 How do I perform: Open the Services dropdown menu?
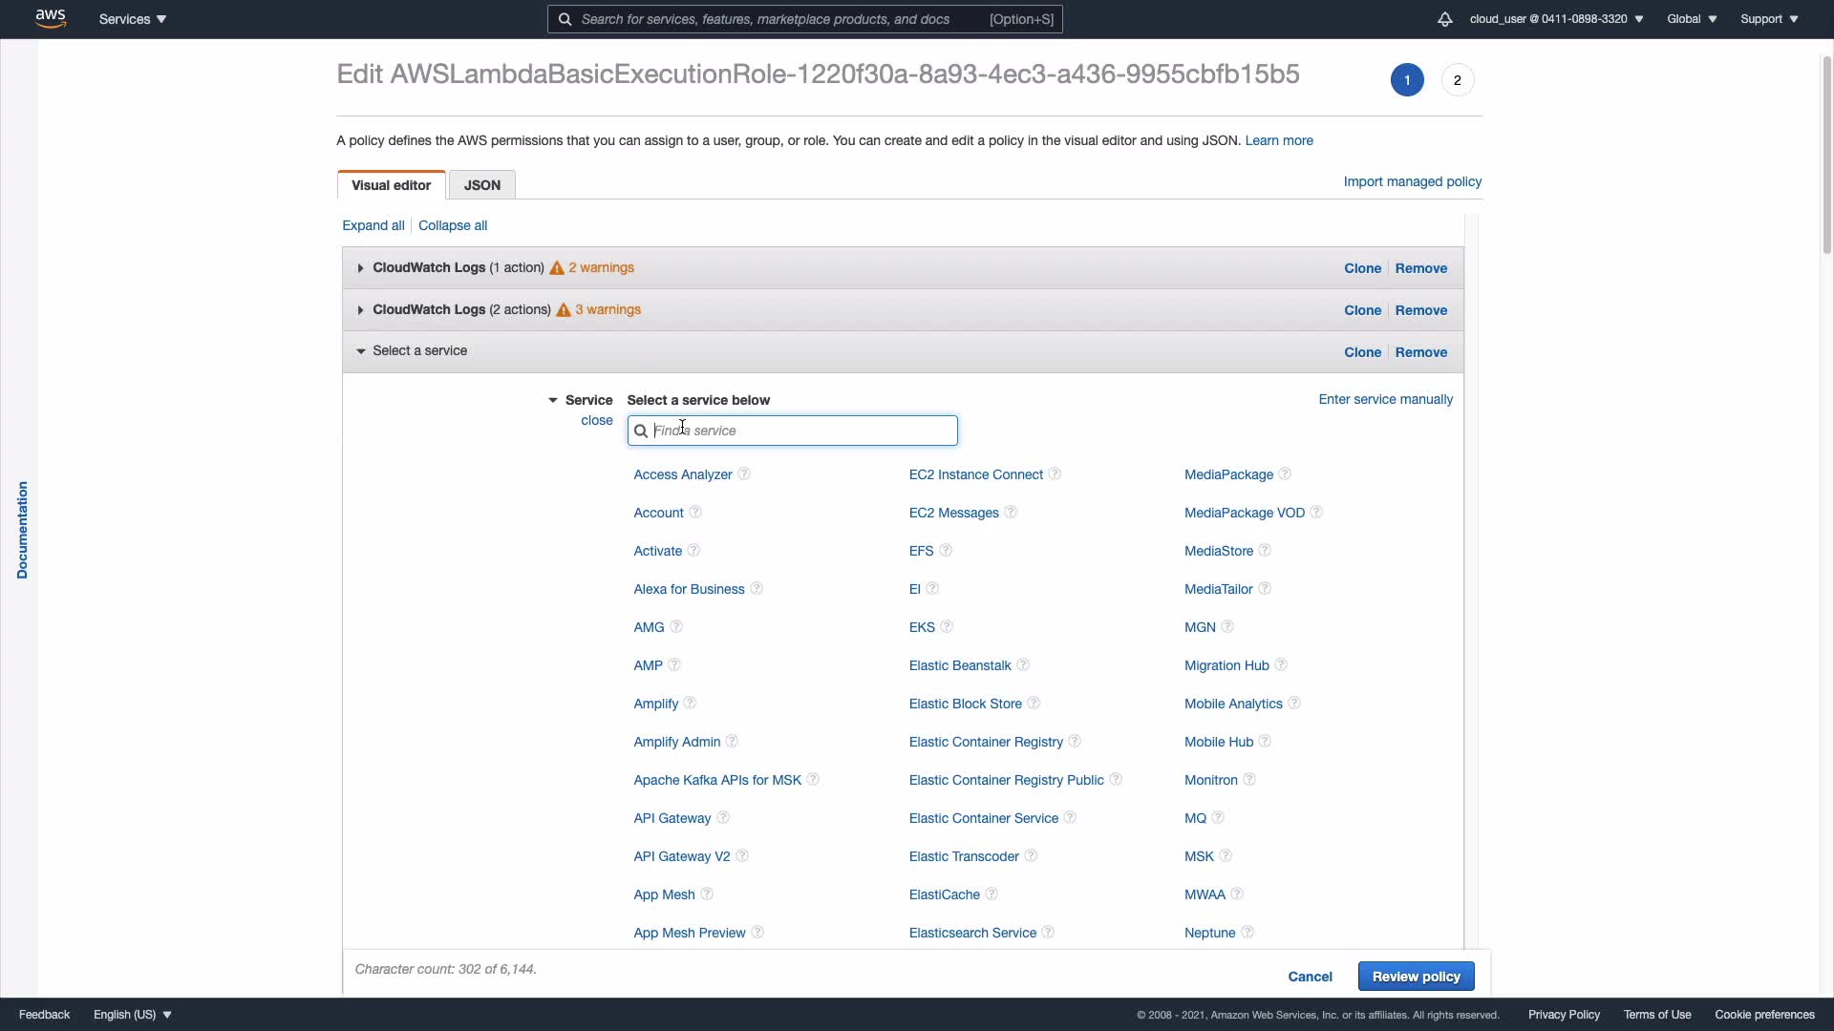[133, 19]
